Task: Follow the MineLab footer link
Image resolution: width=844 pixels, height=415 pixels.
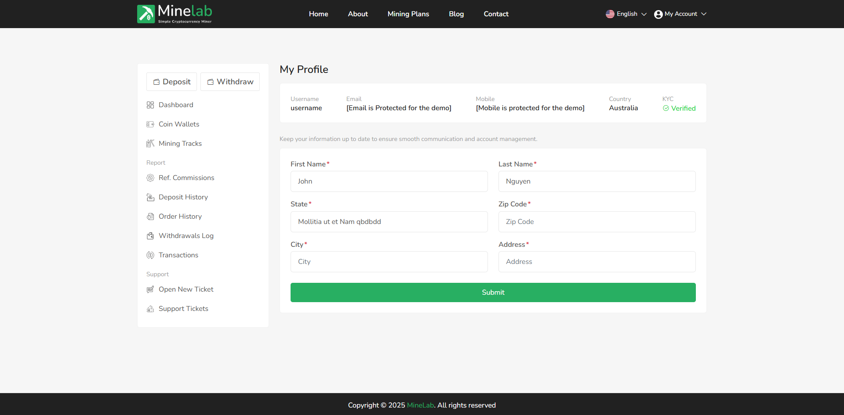Action: (420, 405)
